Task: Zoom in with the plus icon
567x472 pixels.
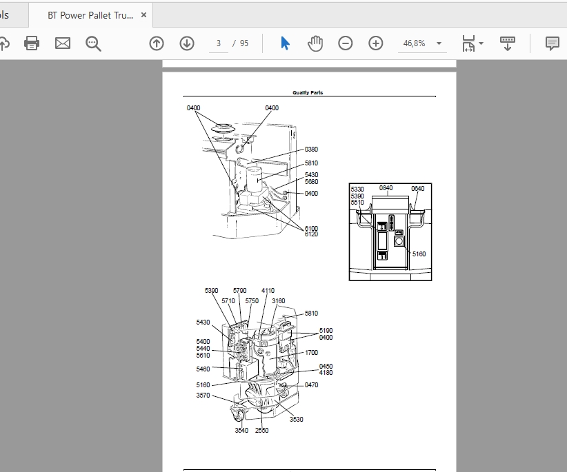Action: click(x=376, y=43)
